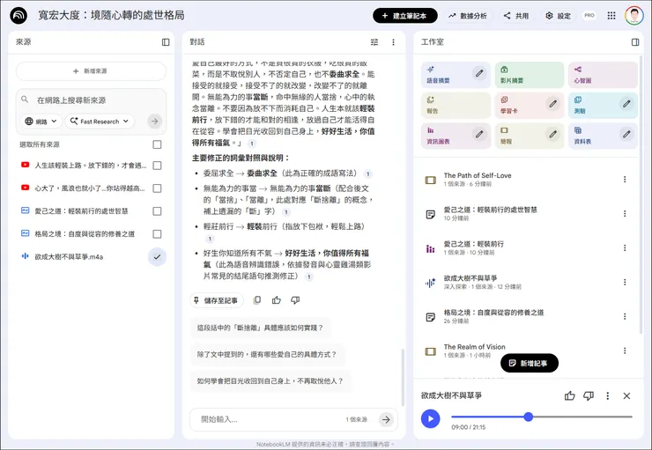This screenshot has height=450, width=652.
Task: Click citation 1 after 委曲求全 correction
Action: pos(367,173)
